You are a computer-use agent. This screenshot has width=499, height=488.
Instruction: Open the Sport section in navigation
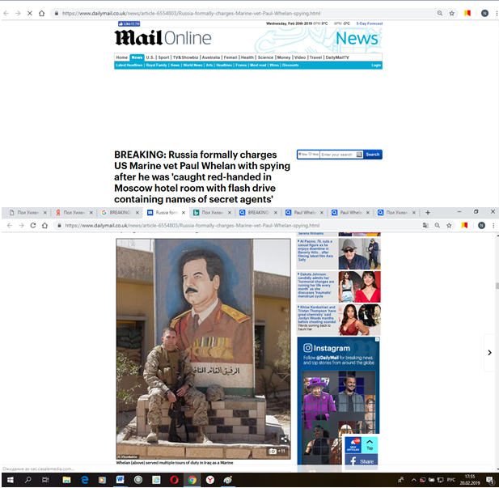163,57
